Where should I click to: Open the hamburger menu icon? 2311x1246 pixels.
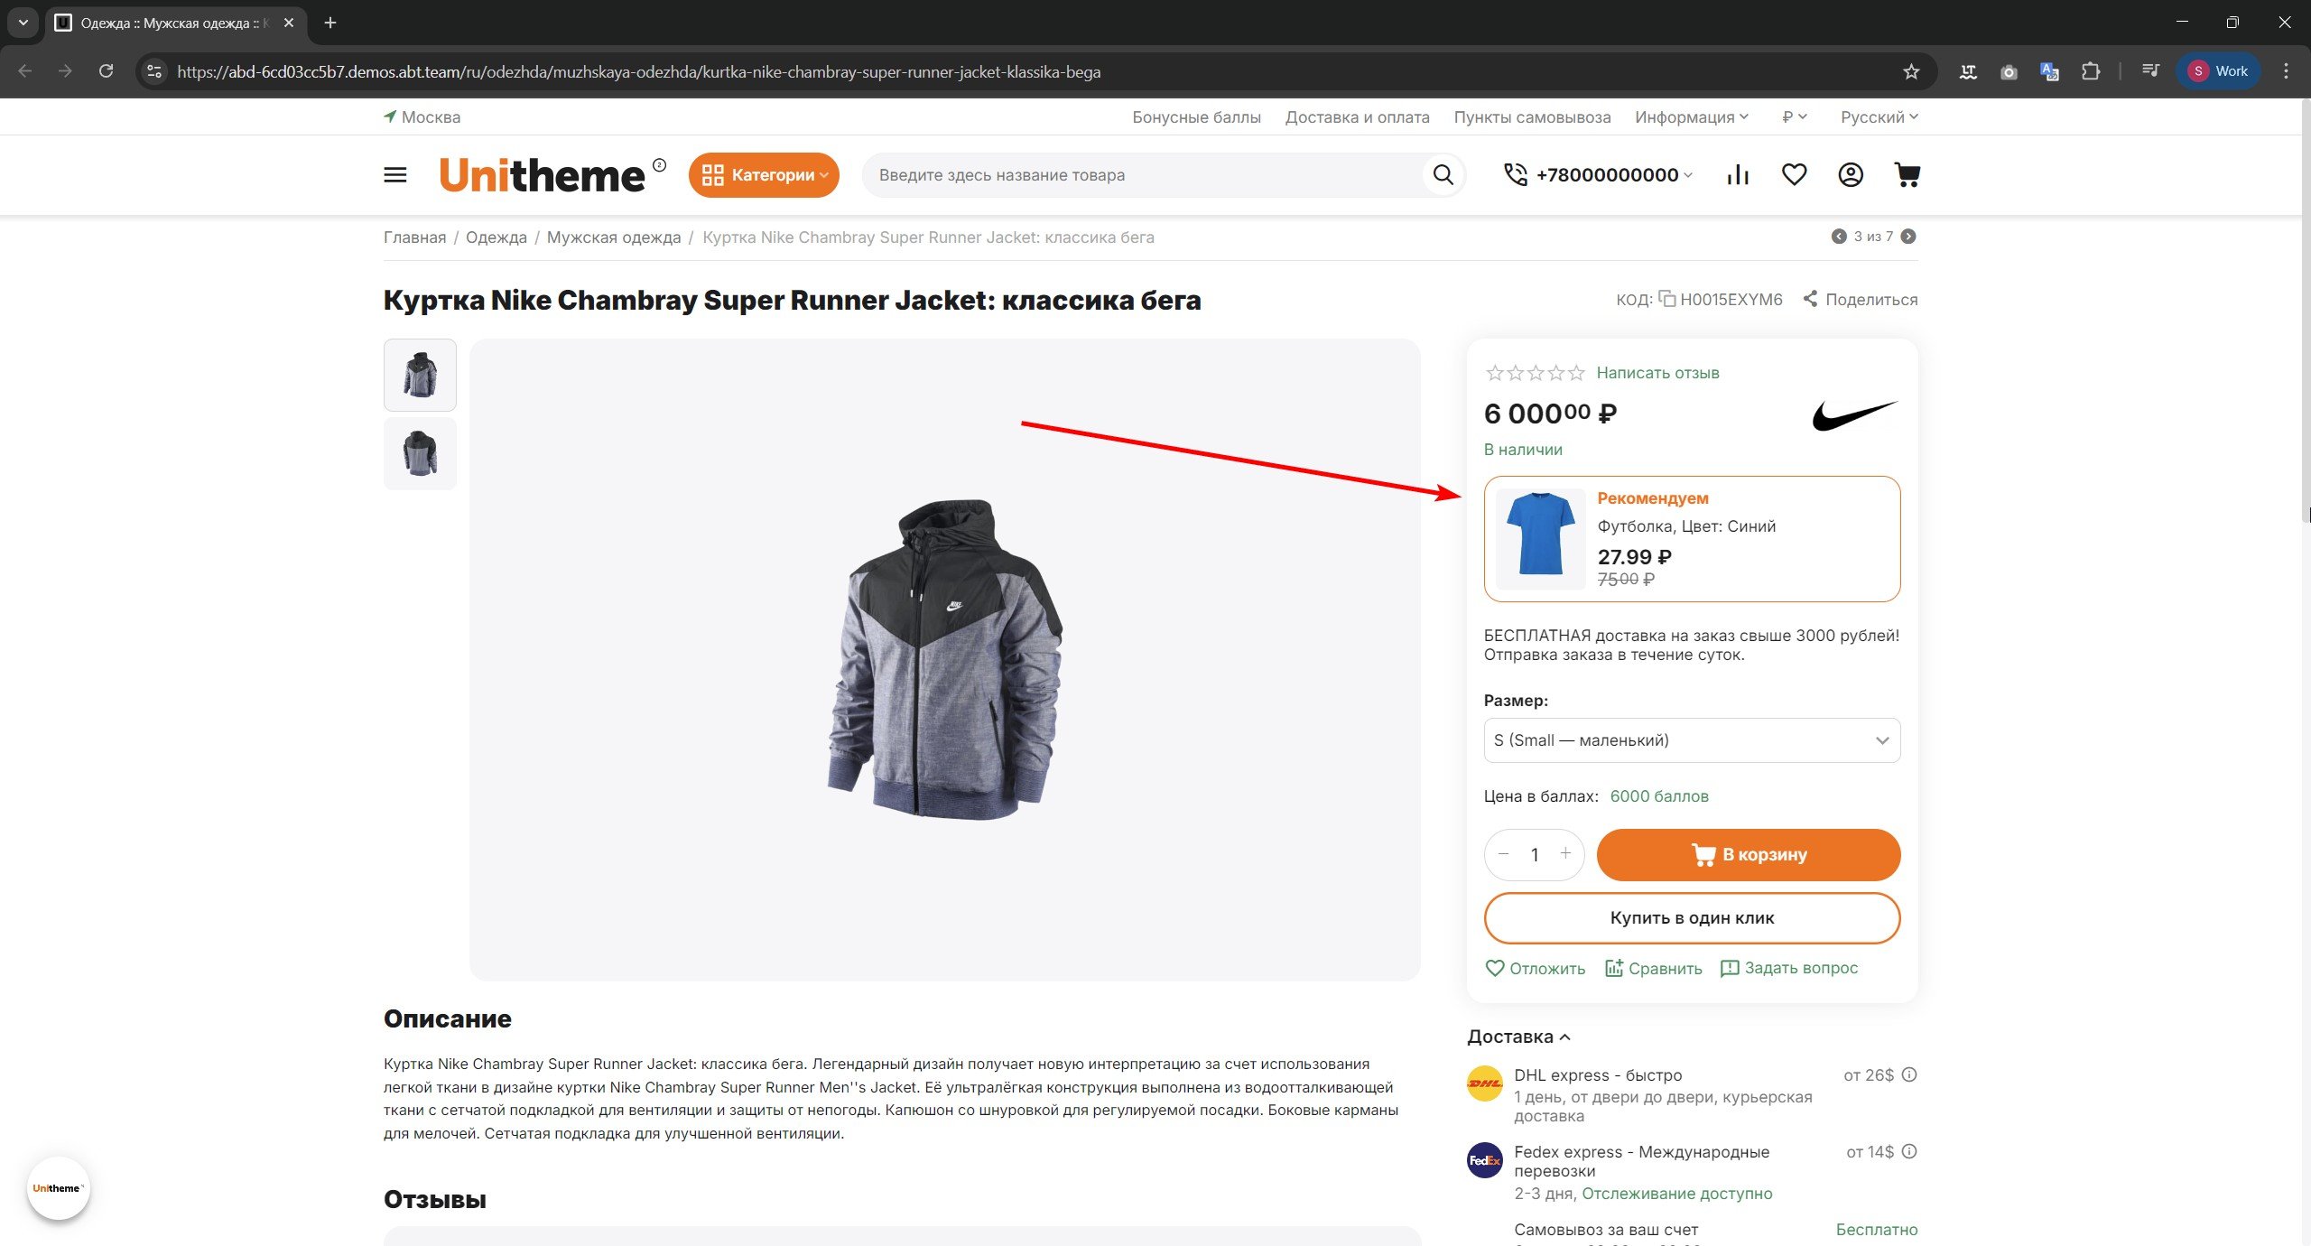coord(395,174)
